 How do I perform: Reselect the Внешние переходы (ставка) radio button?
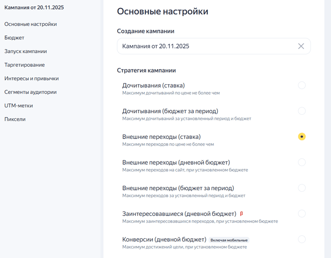click(x=302, y=136)
